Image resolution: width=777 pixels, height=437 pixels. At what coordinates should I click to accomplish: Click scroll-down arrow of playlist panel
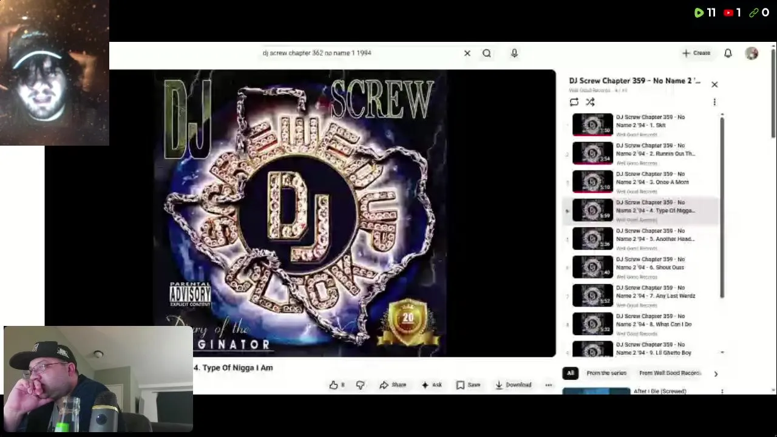[722, 353]
